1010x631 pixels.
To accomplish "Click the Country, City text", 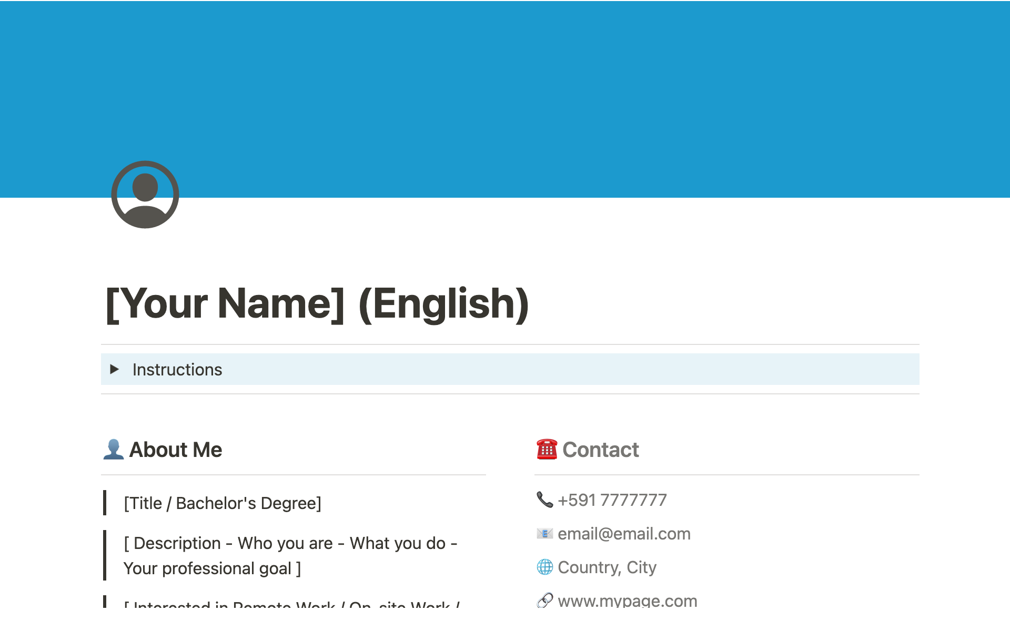I will [x=607, y=567].
